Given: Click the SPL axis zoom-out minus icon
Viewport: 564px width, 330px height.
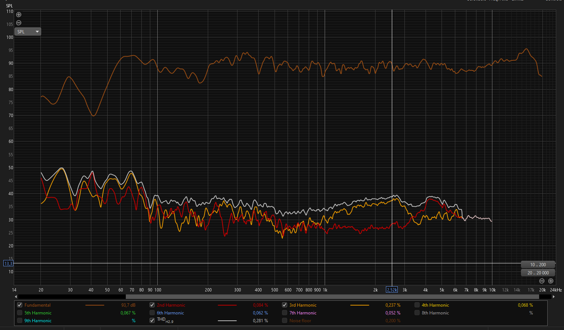Looking at the screenshot, I should [19, 23].
